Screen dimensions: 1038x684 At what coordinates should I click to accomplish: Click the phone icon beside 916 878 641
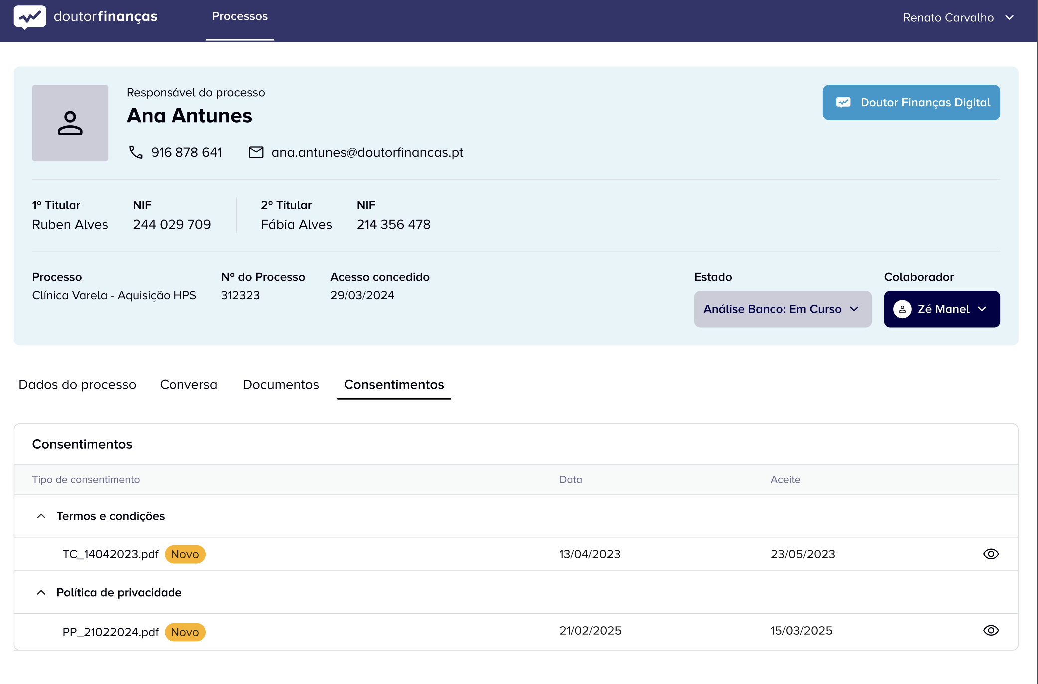[136, 152]
